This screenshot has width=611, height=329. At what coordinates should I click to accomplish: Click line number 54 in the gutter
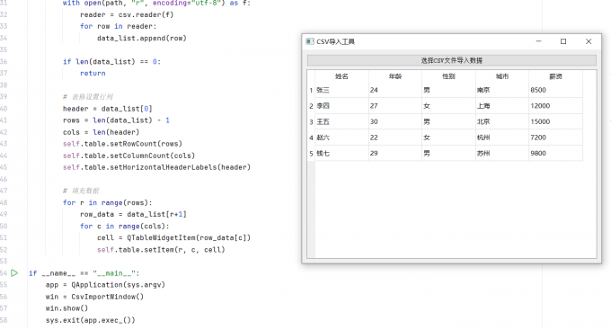coord(4,273)
